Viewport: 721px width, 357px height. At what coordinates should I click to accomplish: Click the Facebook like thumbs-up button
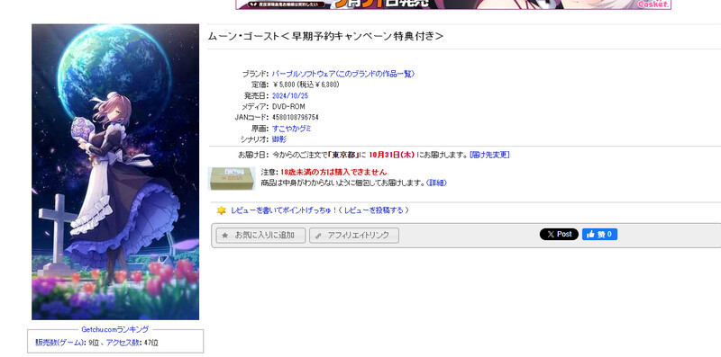pyautogui.click(x=599, y=235)
